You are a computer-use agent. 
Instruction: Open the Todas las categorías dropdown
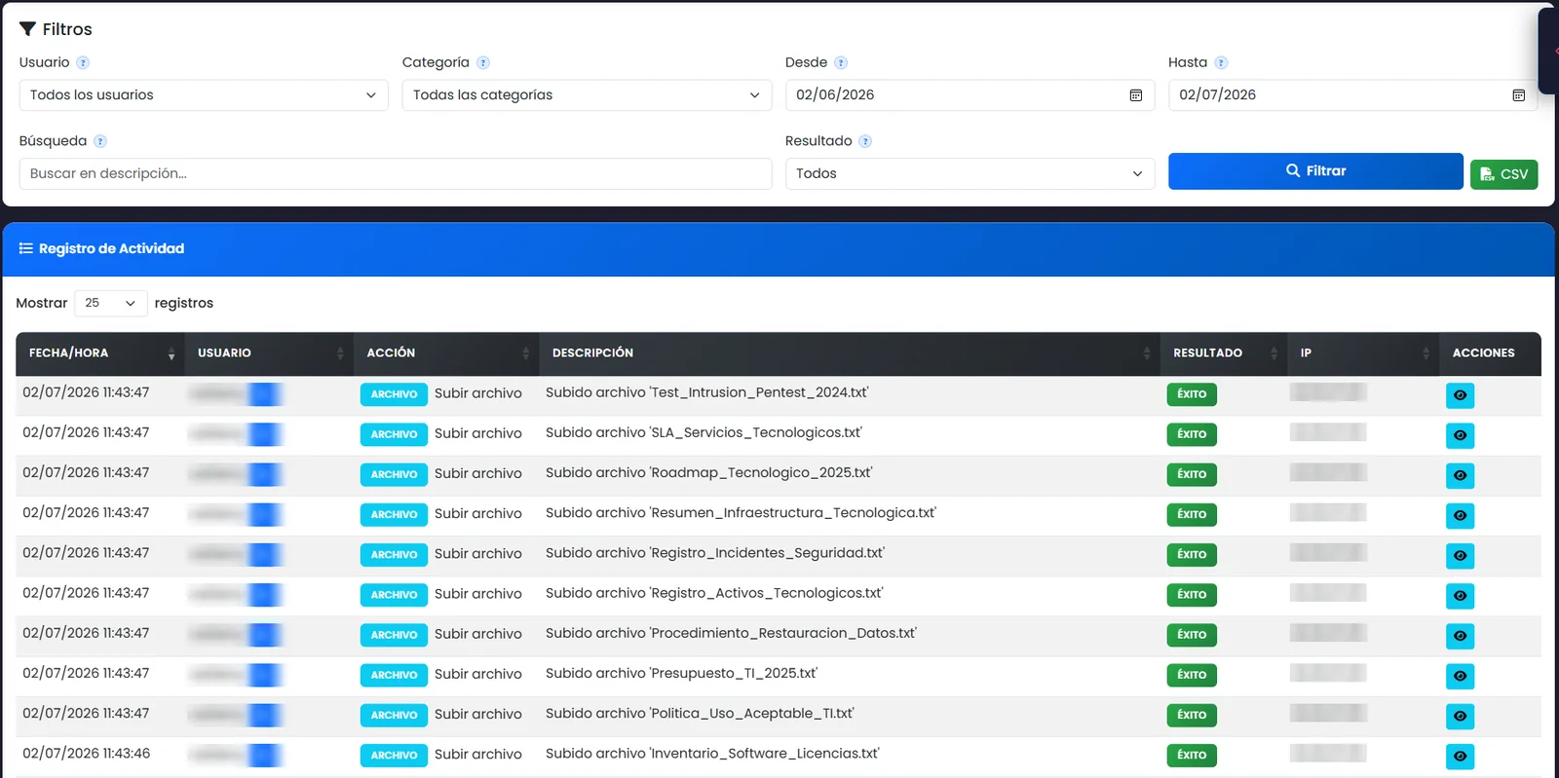(587, 95)
